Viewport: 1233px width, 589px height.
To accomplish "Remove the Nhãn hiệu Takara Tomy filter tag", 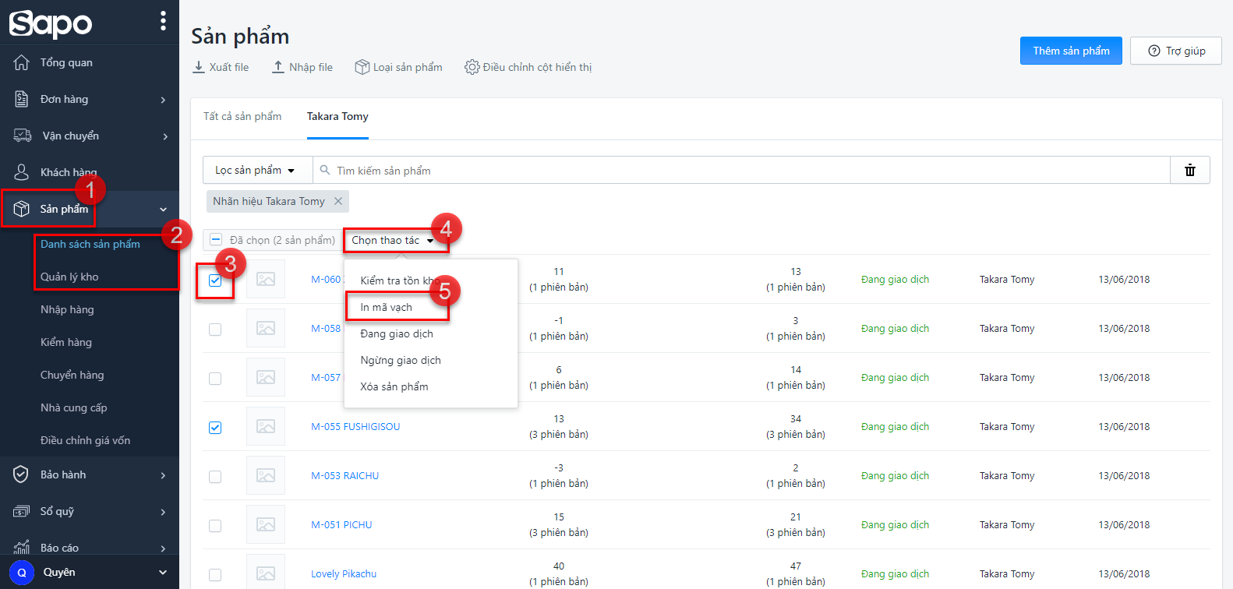I will pyautogui.click(x=338, y=201).
